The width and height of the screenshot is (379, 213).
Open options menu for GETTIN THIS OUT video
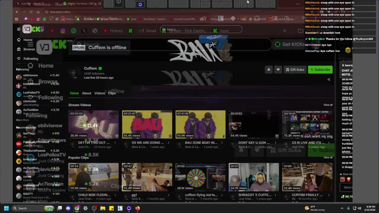point(115,143)
